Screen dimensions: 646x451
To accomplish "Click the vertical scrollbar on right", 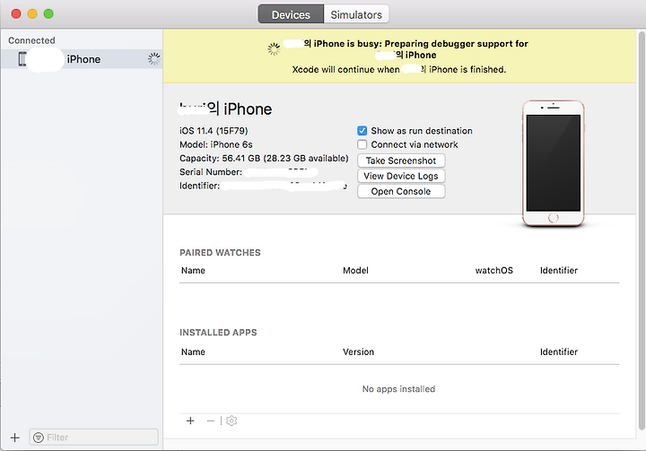I will click(642, 230).
